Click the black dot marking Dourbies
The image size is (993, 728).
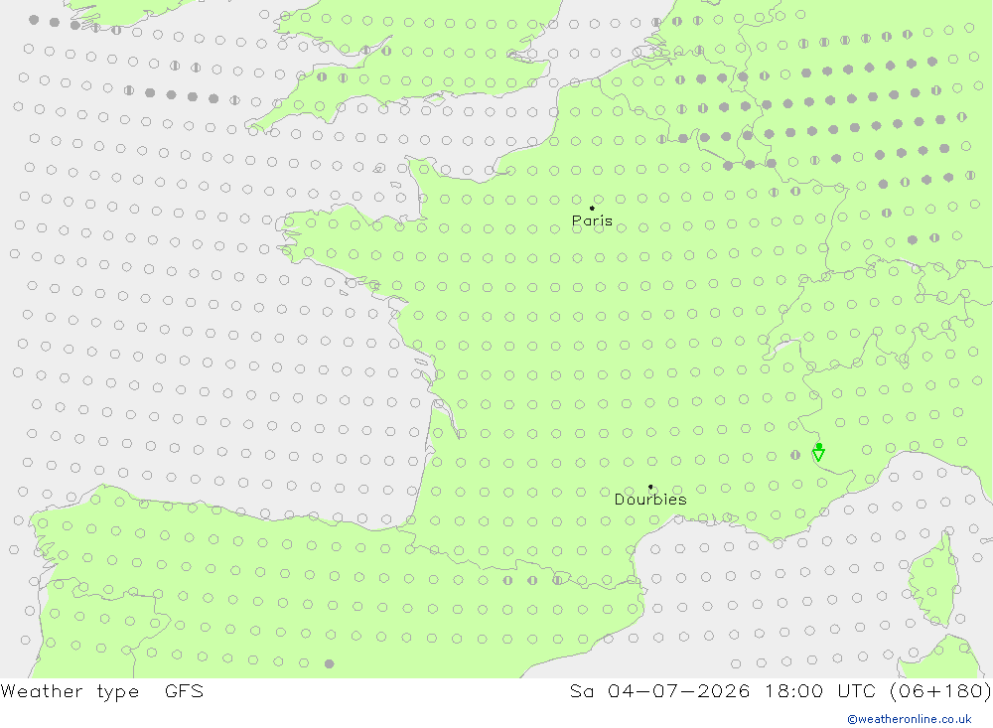[x=650, y=487]
